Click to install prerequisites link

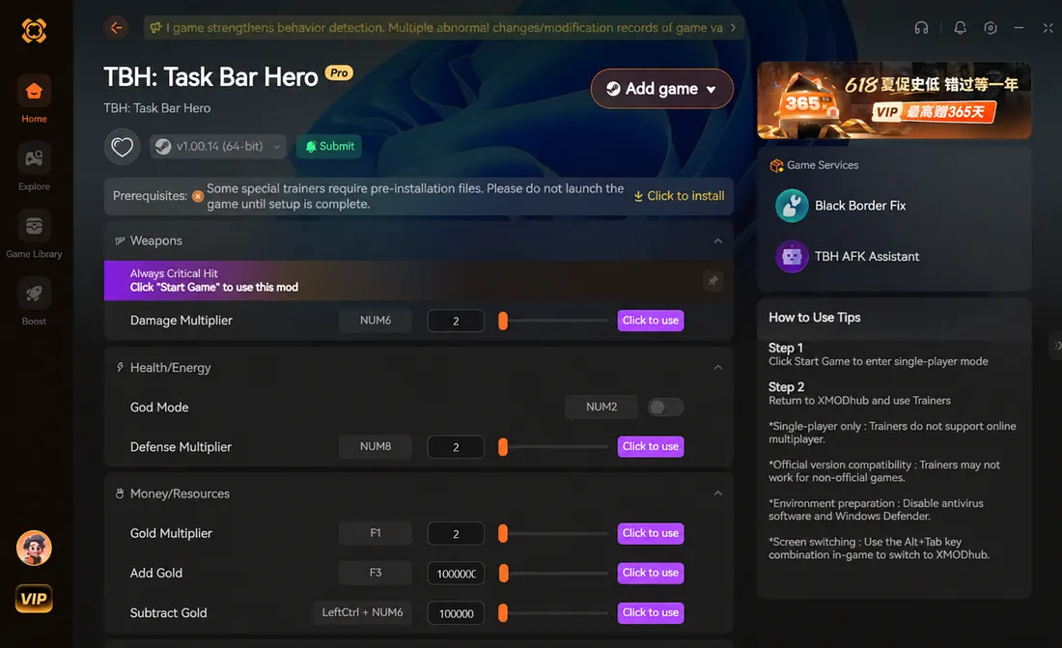[679, 196]
